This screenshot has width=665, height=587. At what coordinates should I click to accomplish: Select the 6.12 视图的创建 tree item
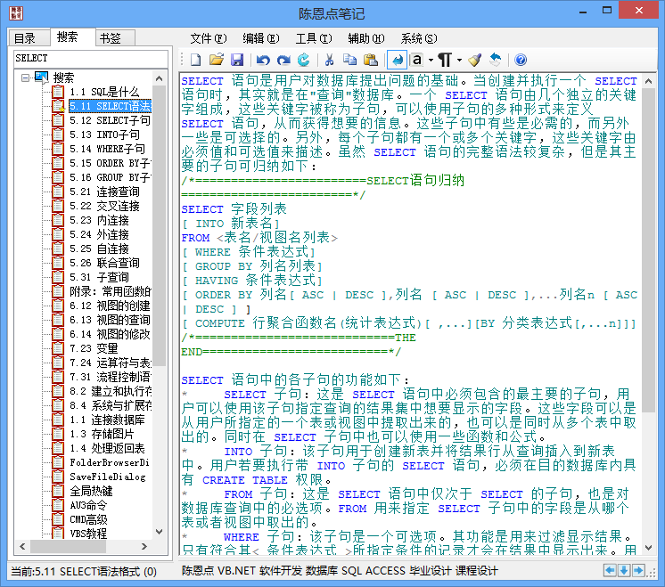pos(110,306)
